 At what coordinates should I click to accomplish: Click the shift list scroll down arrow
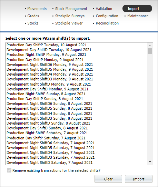pos(150,162)
